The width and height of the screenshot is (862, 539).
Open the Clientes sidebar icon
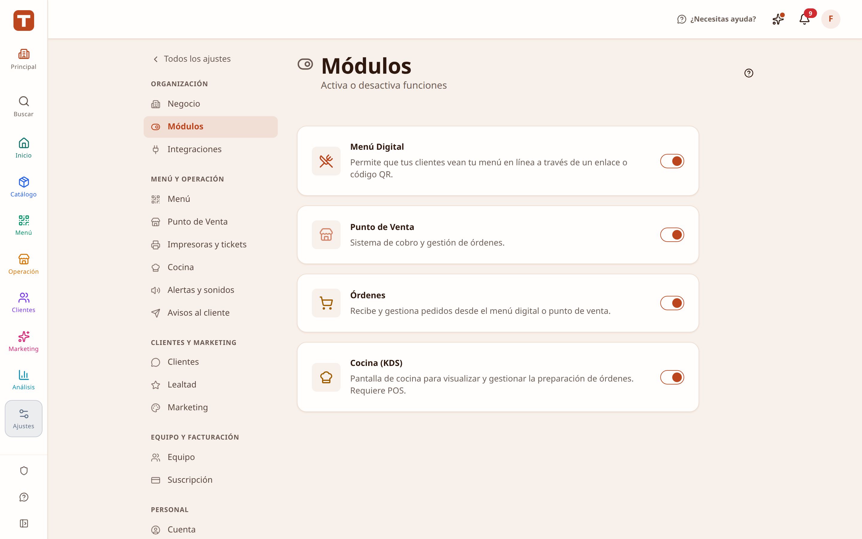click(24, 303)
